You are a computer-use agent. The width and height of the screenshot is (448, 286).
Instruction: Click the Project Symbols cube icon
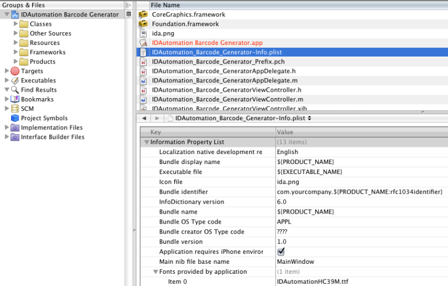pyautogui.click(x=15, y=118)
